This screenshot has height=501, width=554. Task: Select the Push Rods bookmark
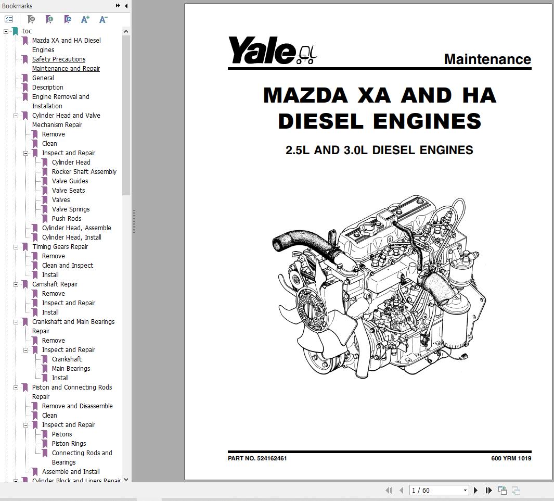pyautogui.click(x=67, y=218)
